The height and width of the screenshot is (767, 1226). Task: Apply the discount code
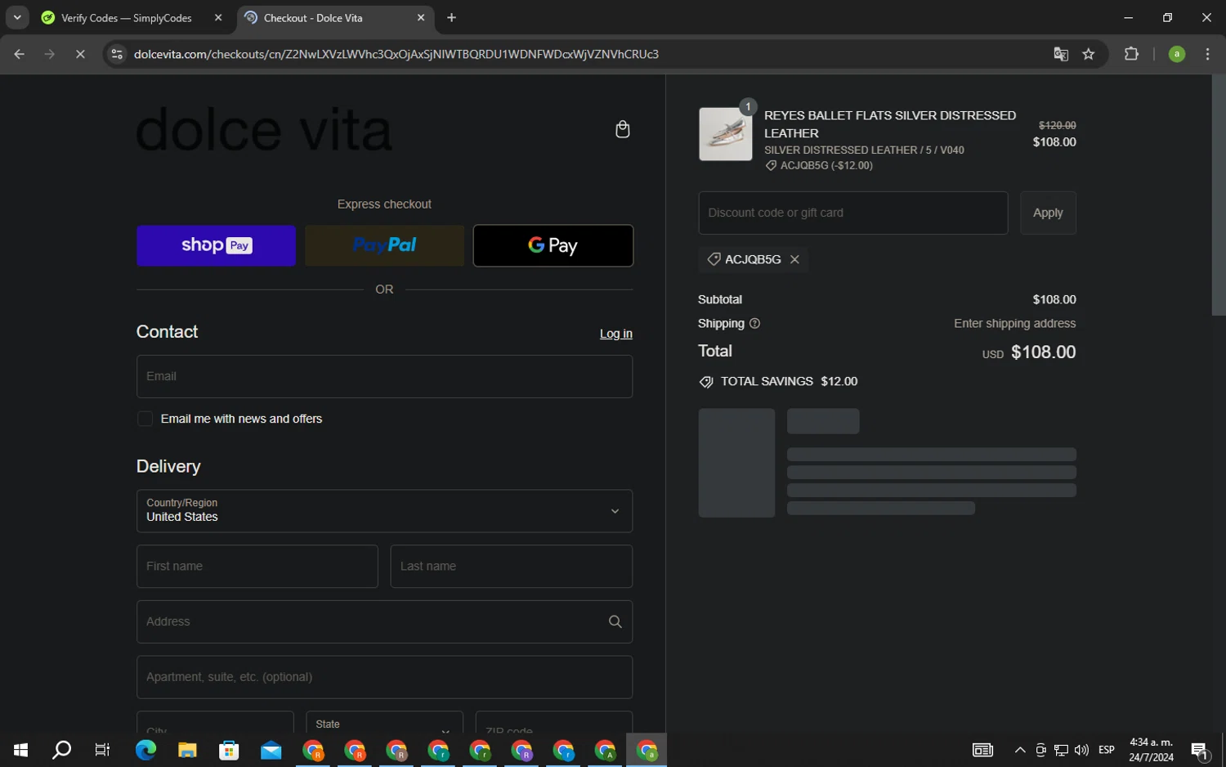pyautogui.click(x=1048, y=213)
